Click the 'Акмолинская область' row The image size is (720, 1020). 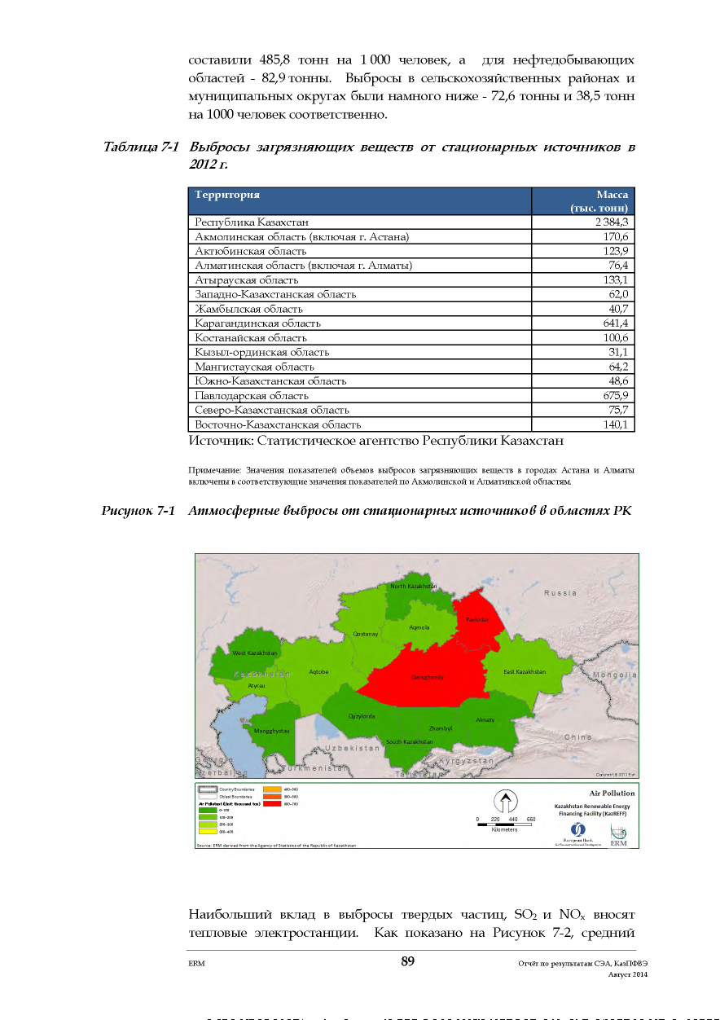[411, 236]
